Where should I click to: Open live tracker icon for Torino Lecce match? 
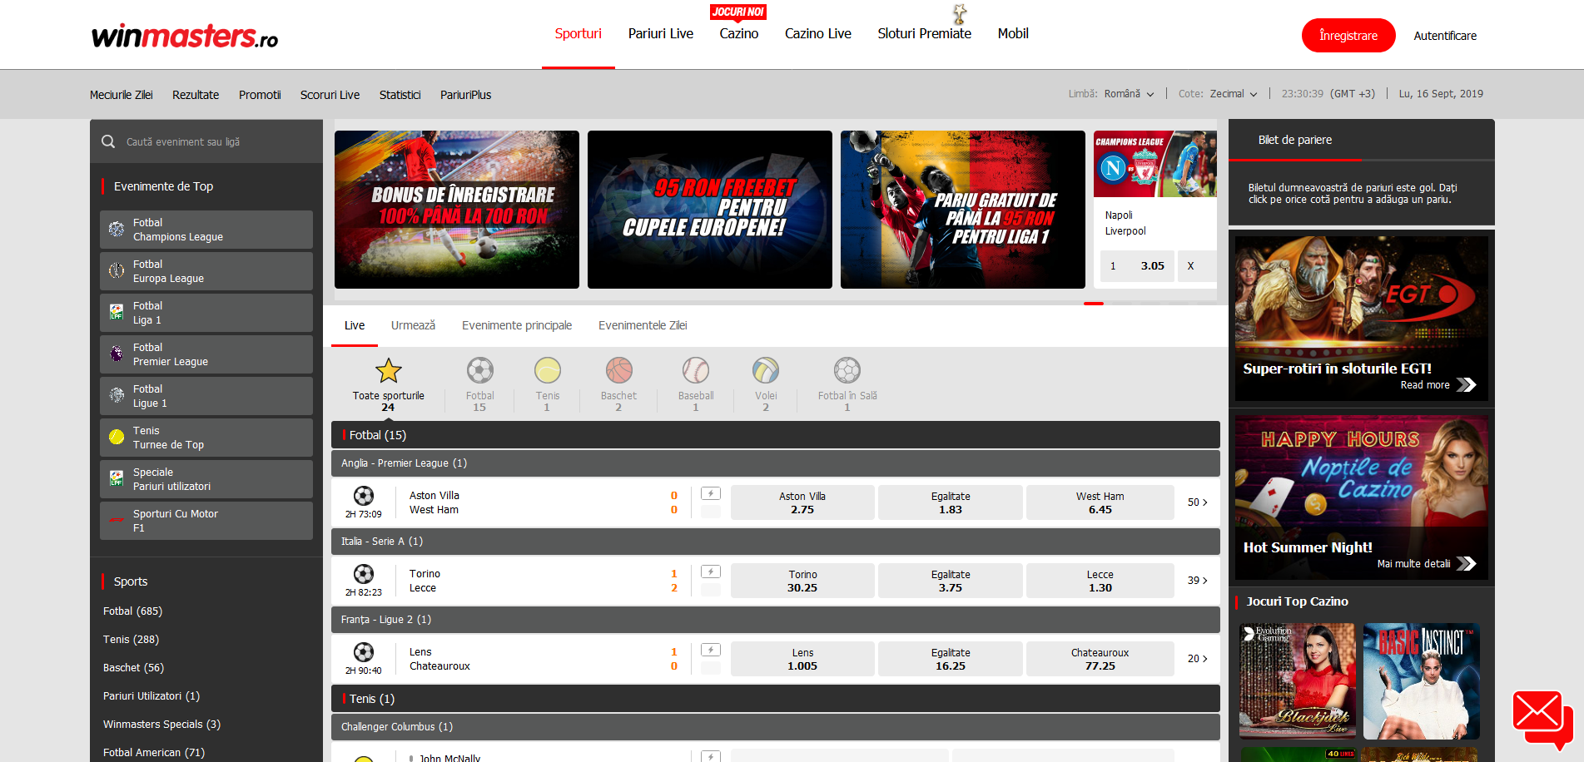pyautogui.click(x=711, y=572)
